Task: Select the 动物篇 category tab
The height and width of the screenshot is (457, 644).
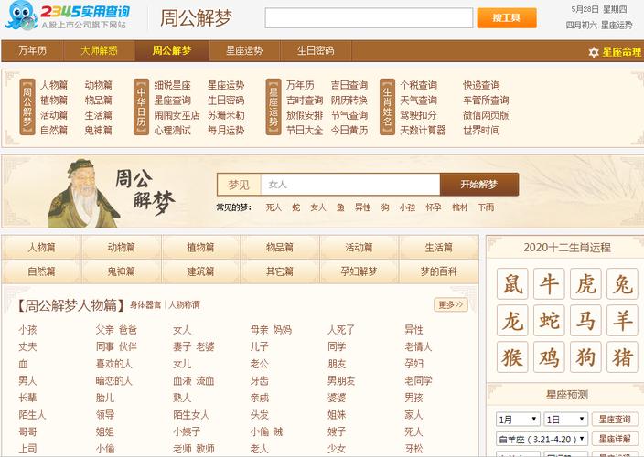Action: pyautogui.click(x=121, y=248)
